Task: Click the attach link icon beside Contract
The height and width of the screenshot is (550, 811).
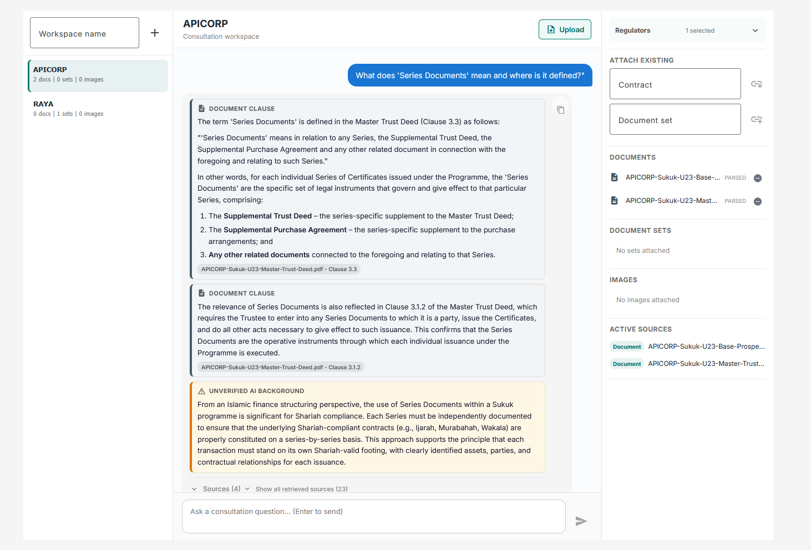Action: point(757,84)
